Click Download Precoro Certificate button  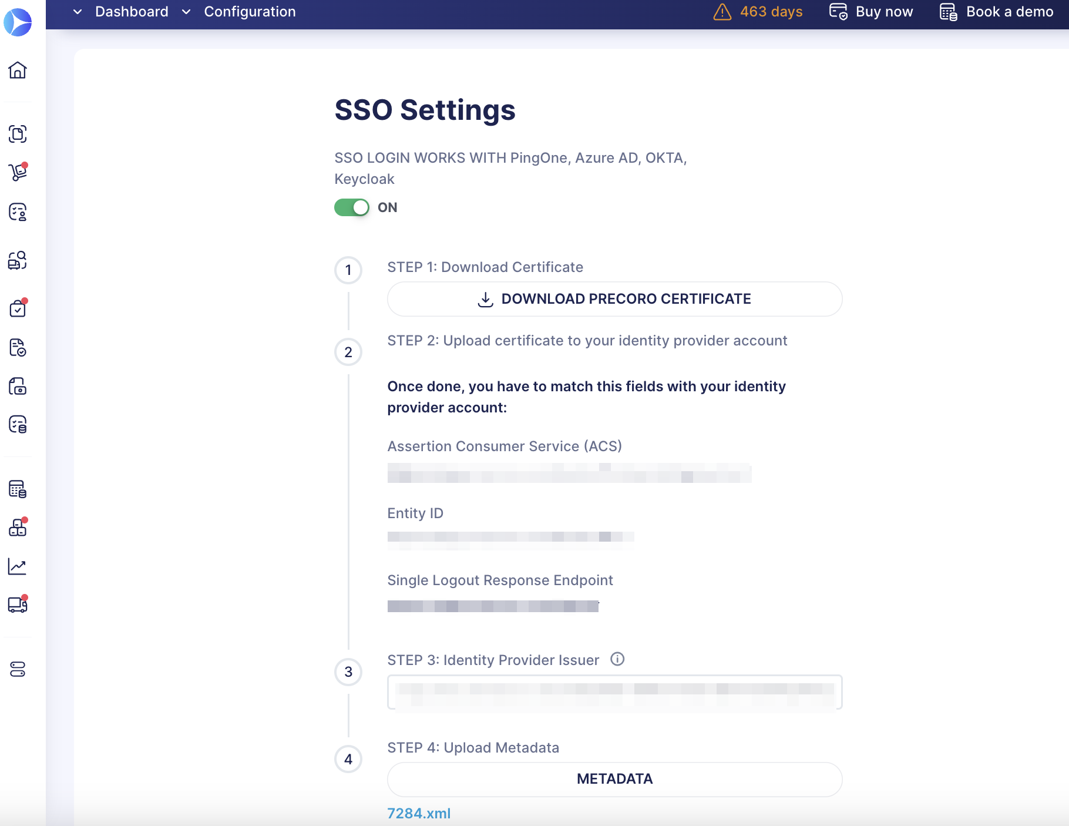(x=614, y=299)
